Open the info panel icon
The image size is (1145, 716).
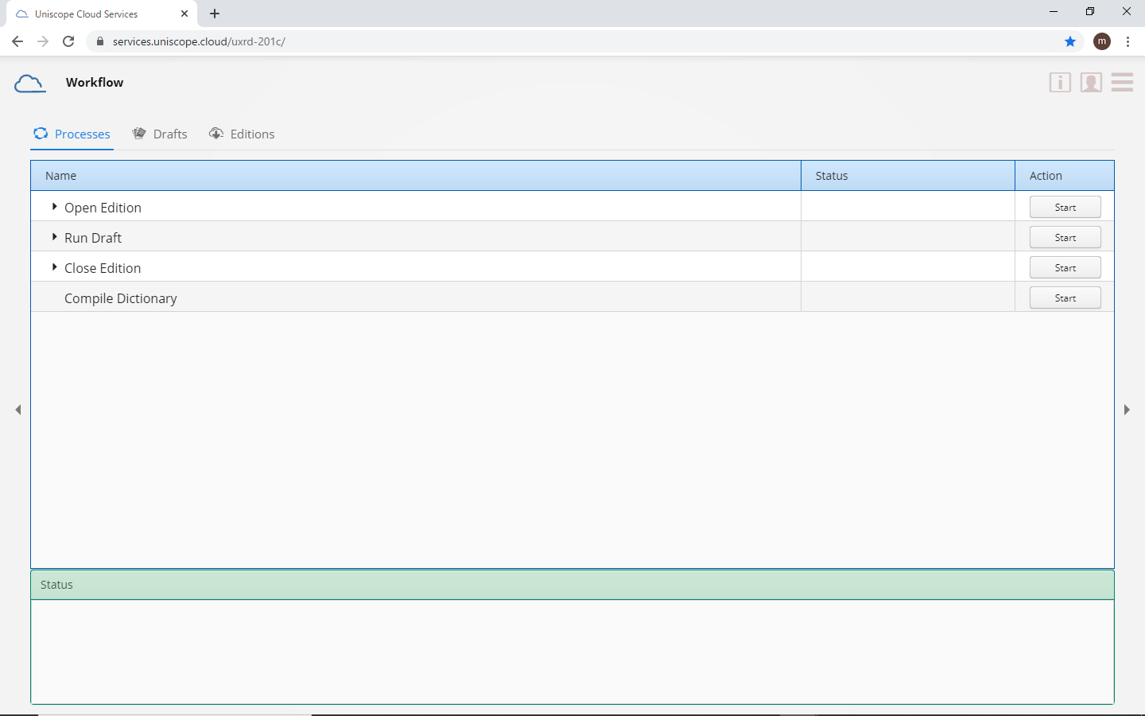pos(1060,83)
